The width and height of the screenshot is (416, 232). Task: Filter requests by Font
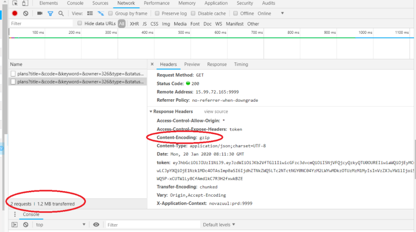pos(195,24)
